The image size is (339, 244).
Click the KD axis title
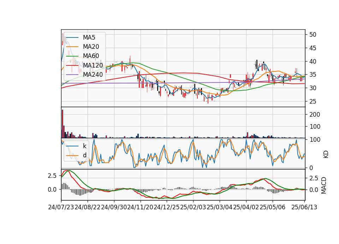(326, 154)
